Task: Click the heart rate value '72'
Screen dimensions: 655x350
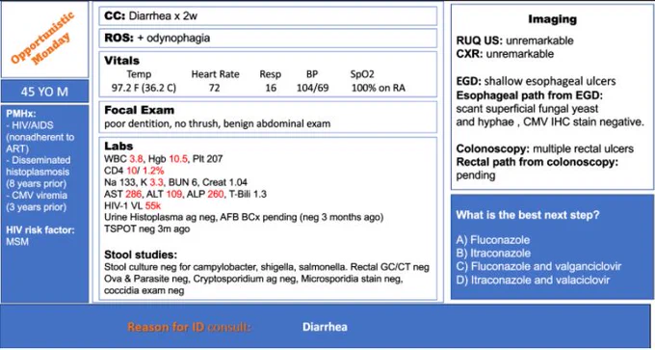Action: [x=214, y=89]
